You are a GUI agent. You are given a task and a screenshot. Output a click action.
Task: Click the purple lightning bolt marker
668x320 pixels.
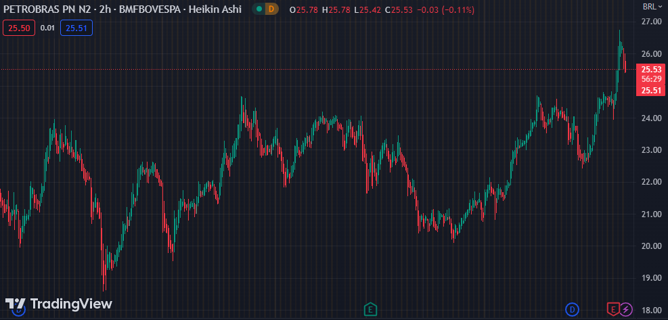[626, 309]
